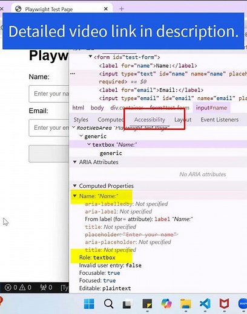
Task: Switch to the Styles tab
Action: coord(81,120)
